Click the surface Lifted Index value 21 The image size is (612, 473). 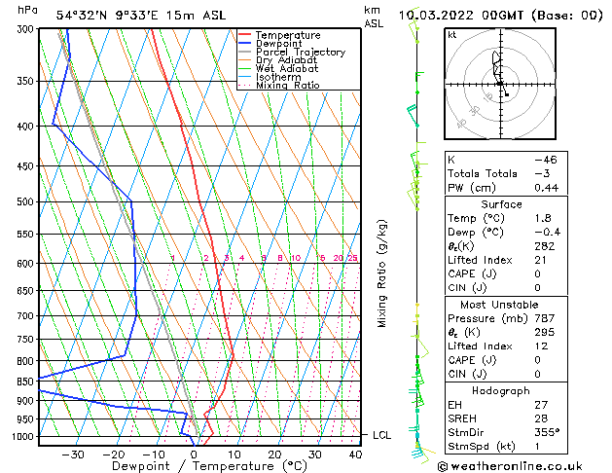pos(541,260)
